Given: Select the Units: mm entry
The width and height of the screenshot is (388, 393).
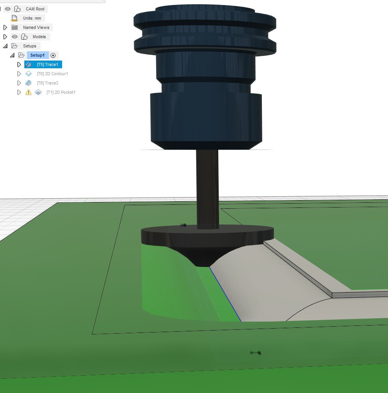Looking at the screenshot, I should tap(32, 18).
